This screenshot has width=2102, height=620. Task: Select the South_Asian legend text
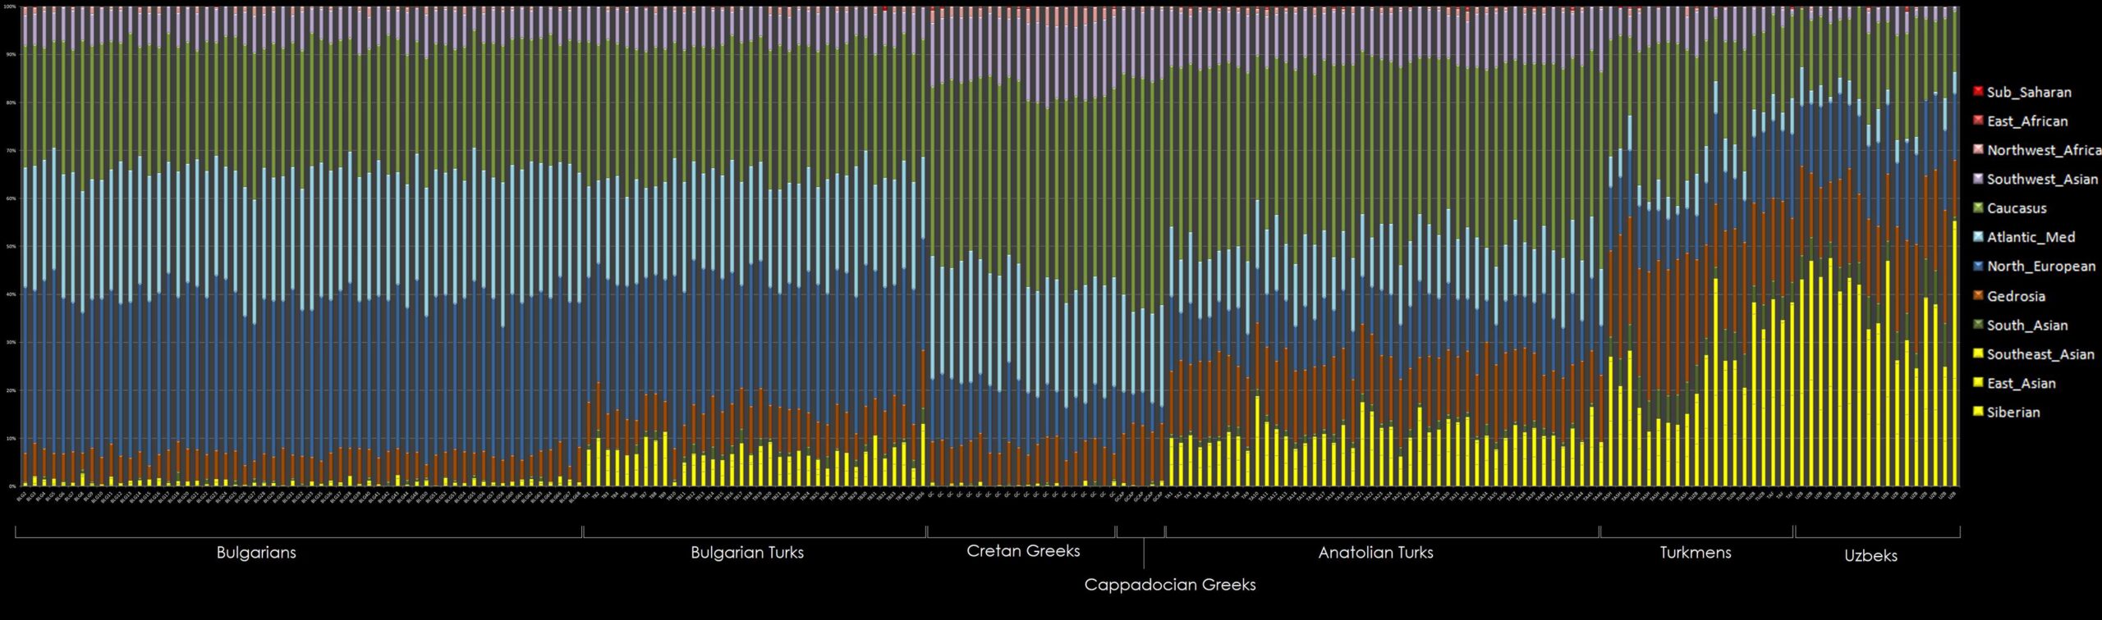click(2026, 326)
